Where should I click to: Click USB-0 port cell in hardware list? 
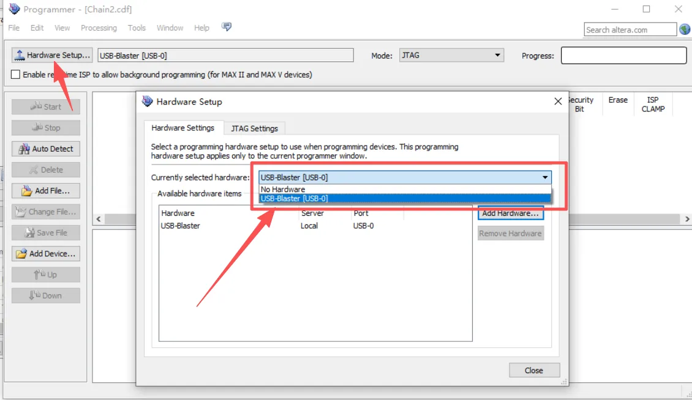[363, 226]
